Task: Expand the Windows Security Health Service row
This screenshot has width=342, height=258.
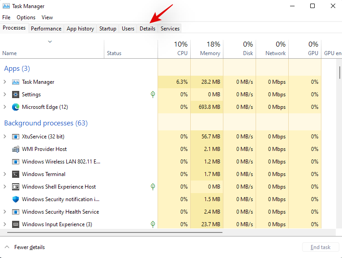Action: [5, 212]
